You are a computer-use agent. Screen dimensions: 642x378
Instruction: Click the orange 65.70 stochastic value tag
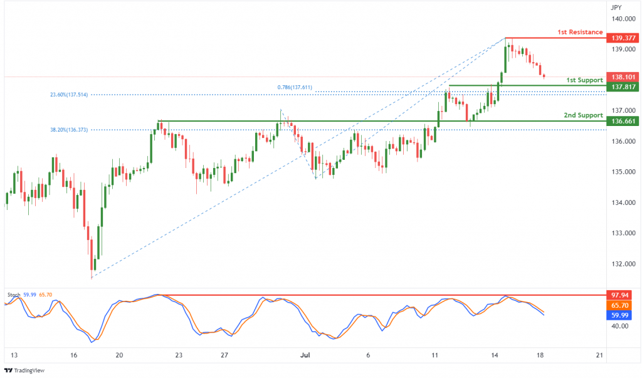[x=619, y=305]
